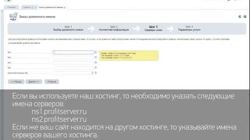
Task: Click the scroll-up arrow on left scrollbar
Action: click(2, 11)
